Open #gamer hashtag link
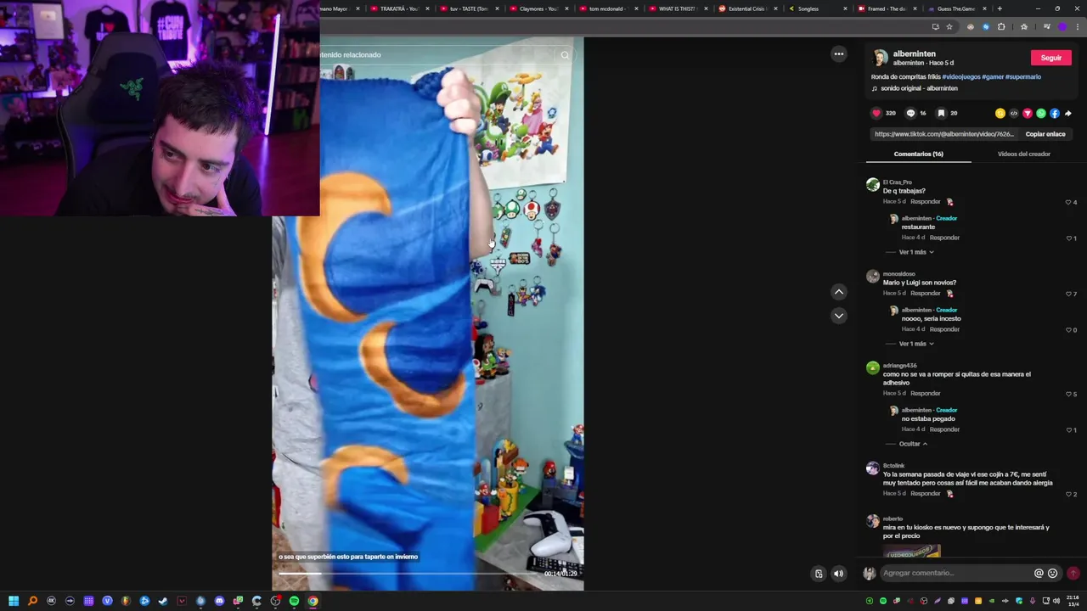 coord(993,77)
